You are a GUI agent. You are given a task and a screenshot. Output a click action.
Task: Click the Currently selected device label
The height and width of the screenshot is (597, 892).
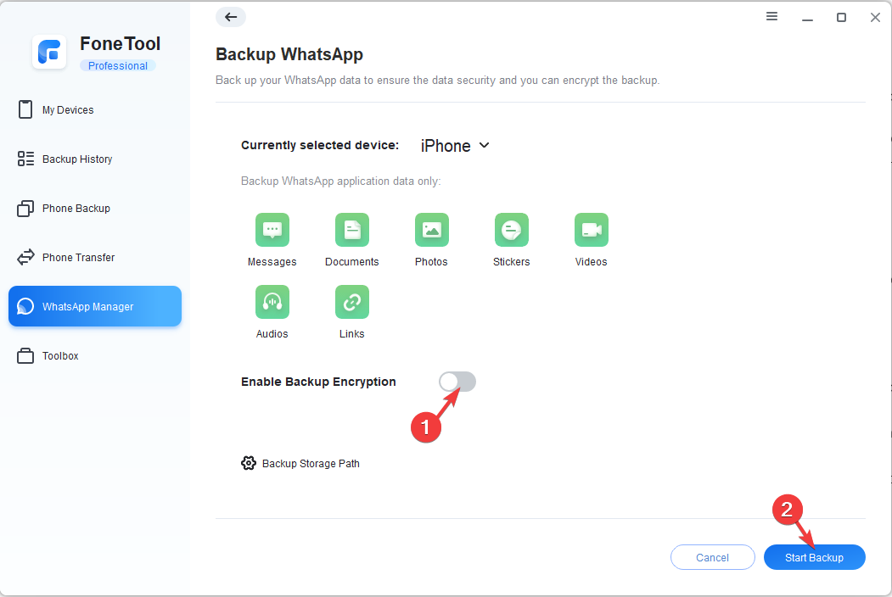tap(320, 145)
